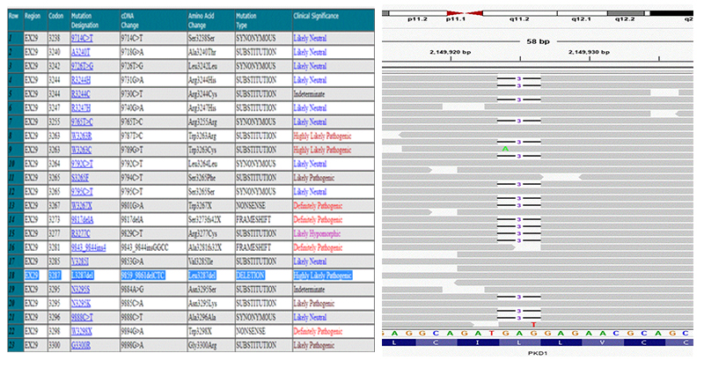
Task: Click the Clinical Significance column header
Action: coord(322,17)
